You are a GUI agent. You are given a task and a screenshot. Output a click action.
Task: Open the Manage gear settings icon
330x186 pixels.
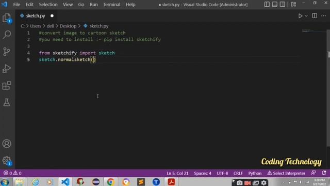click(x=7, y=161)
